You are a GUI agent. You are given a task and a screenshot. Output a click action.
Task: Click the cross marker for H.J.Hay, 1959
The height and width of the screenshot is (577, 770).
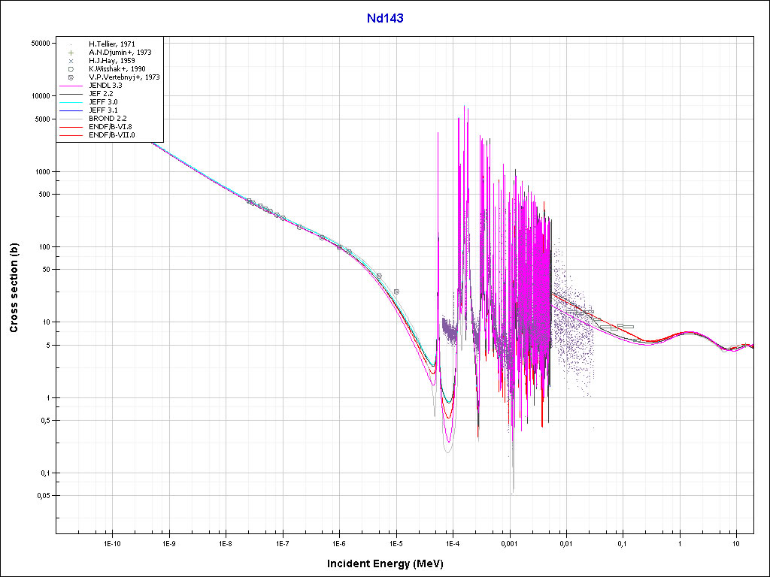click(x=70, y=61)
